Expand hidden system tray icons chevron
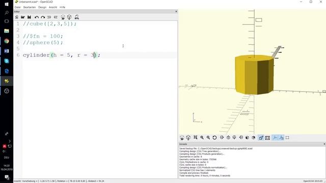This screenshot has width=326, height=183. pyautogui.click(x=10, y=141)
